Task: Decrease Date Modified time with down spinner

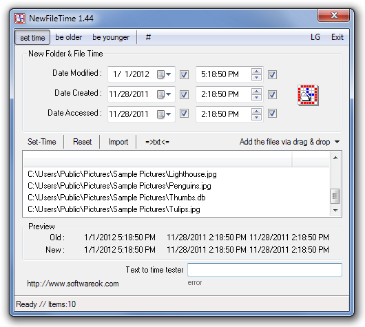Action: [256, 78]
